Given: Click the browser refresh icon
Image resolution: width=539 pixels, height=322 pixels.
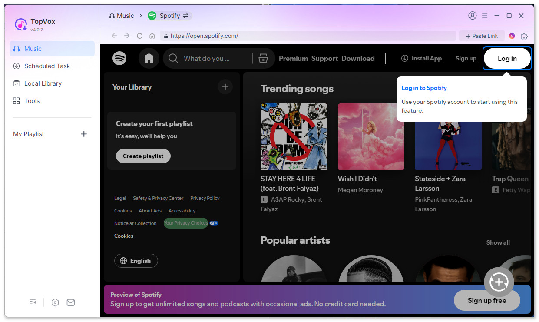Looking at the screenshot, I should click(139, 36).
